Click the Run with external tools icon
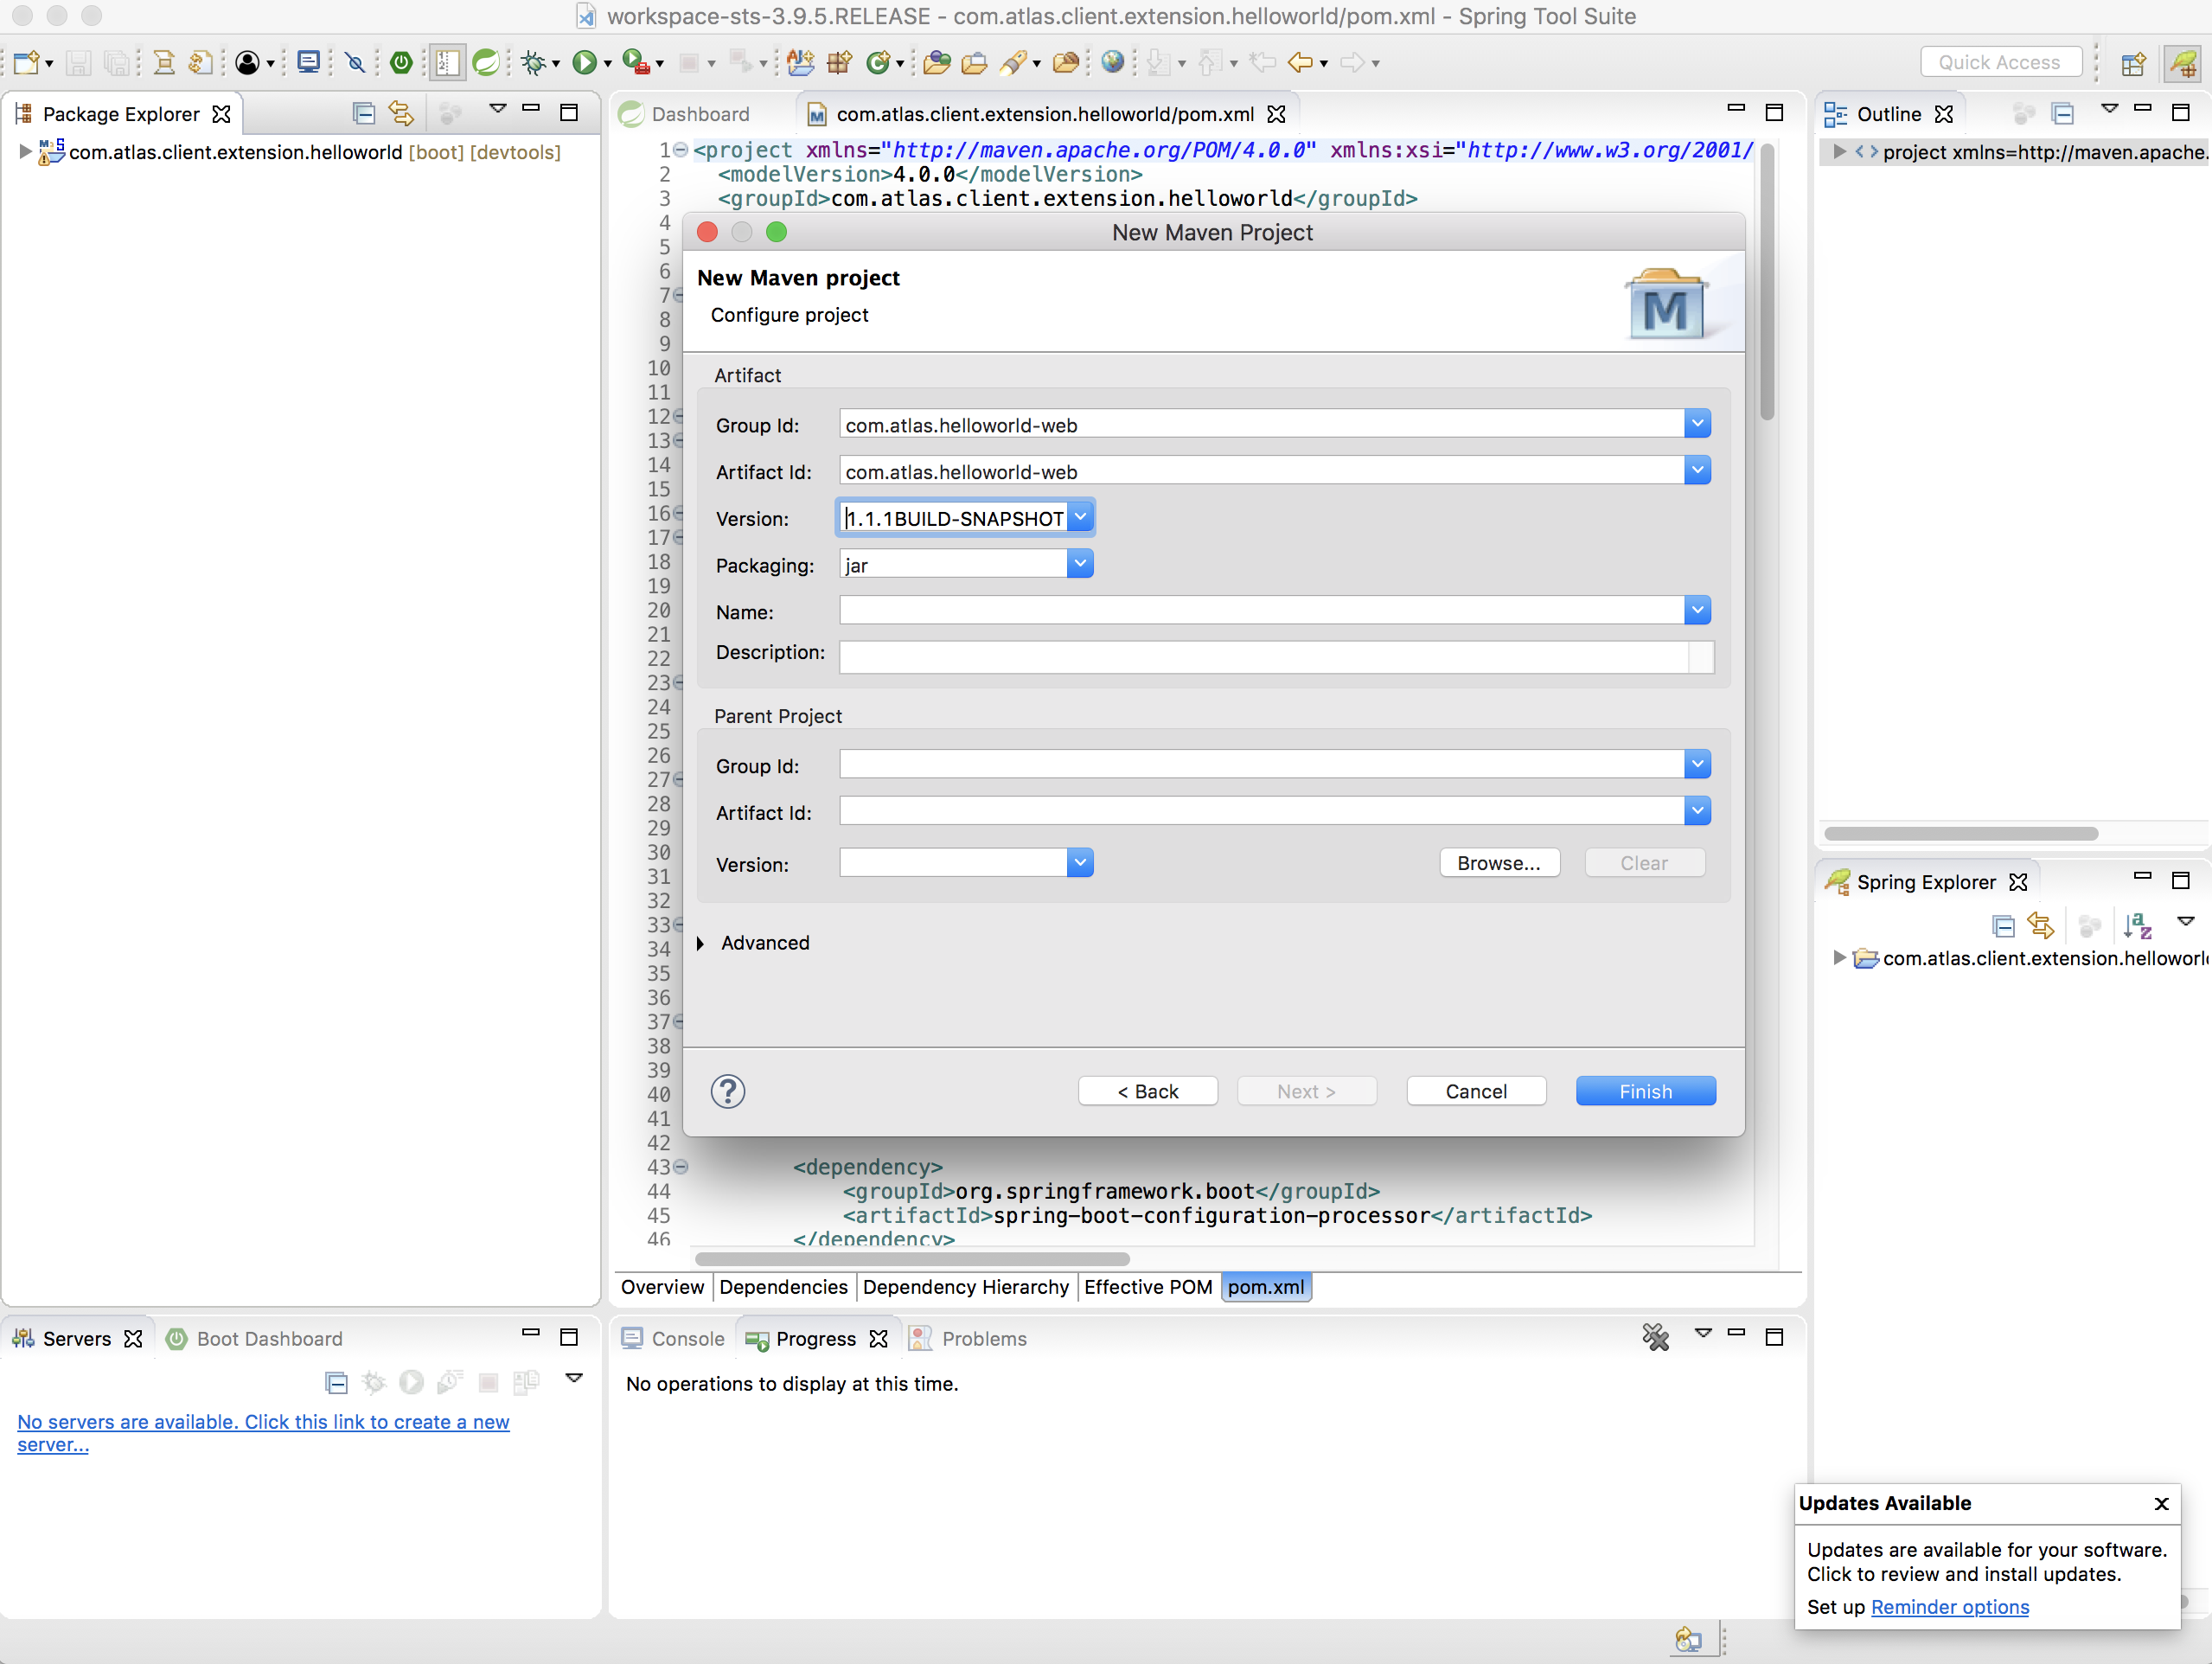Image resolution: width=2212 pixels, height=1664 pixels. tap(635, 62)
